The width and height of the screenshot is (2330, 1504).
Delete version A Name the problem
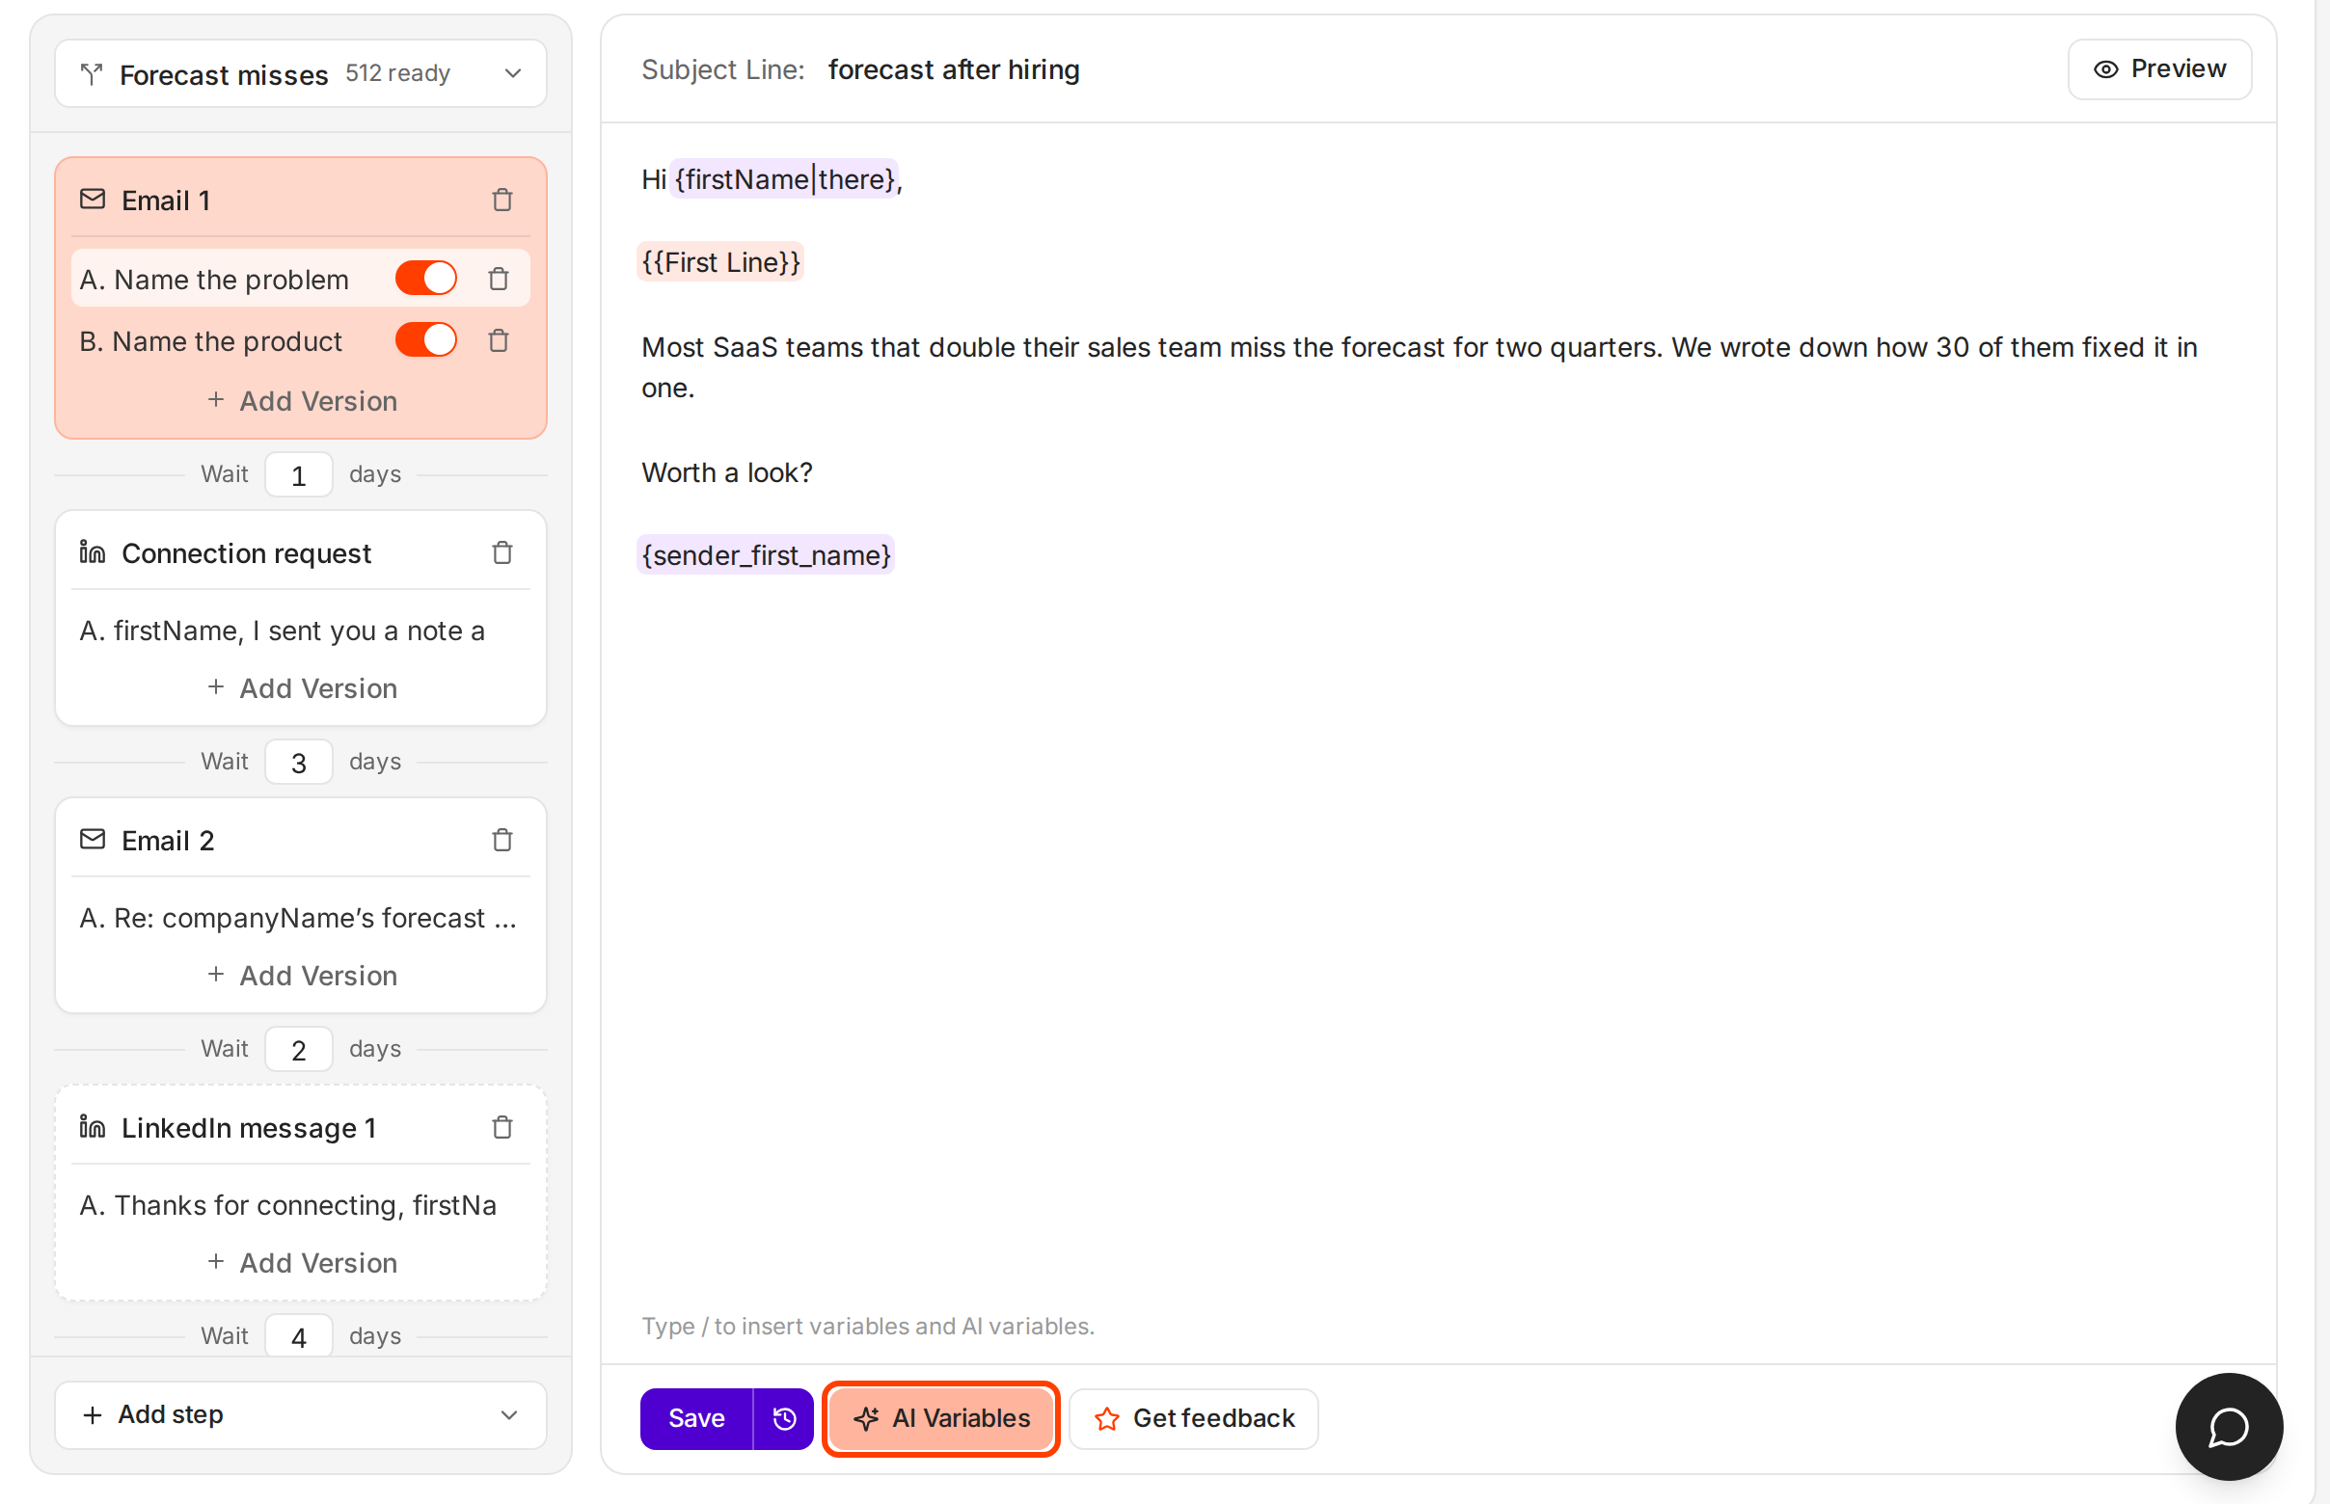coord(499,280)
